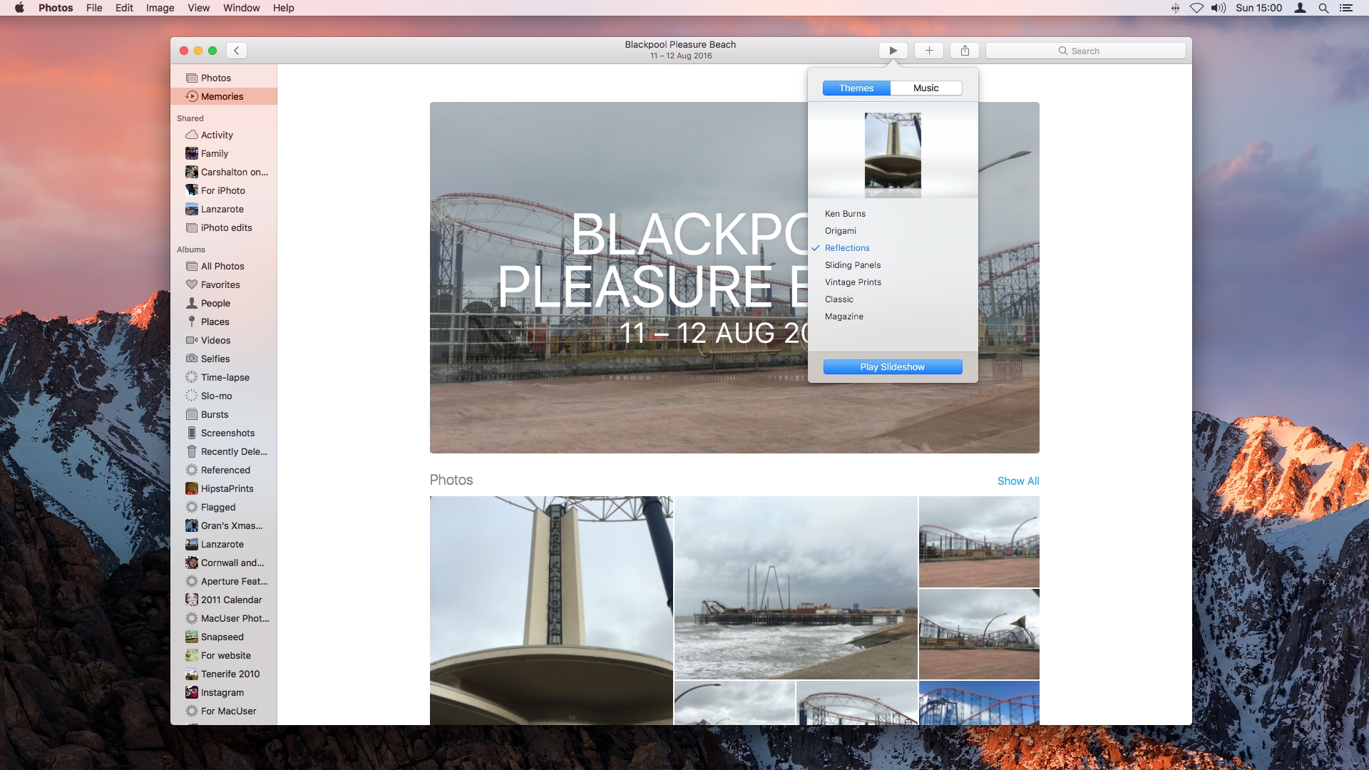Open the View menu
Viewport: 1369px width, 770px height.
[x=198, y=8]
